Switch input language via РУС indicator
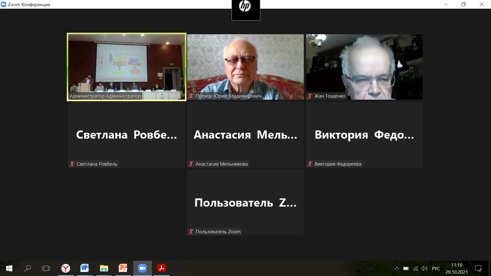 (436, 268)
